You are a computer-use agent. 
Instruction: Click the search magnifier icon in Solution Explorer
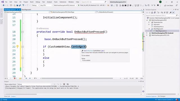click(x=177, y=15)
